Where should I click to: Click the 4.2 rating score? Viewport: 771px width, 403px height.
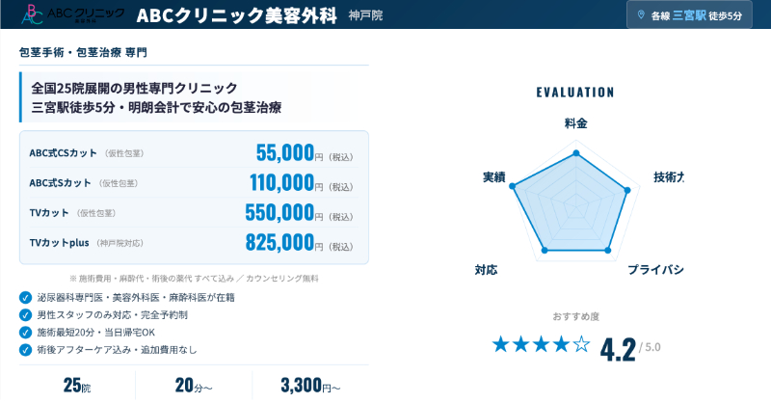pos(617,347)
